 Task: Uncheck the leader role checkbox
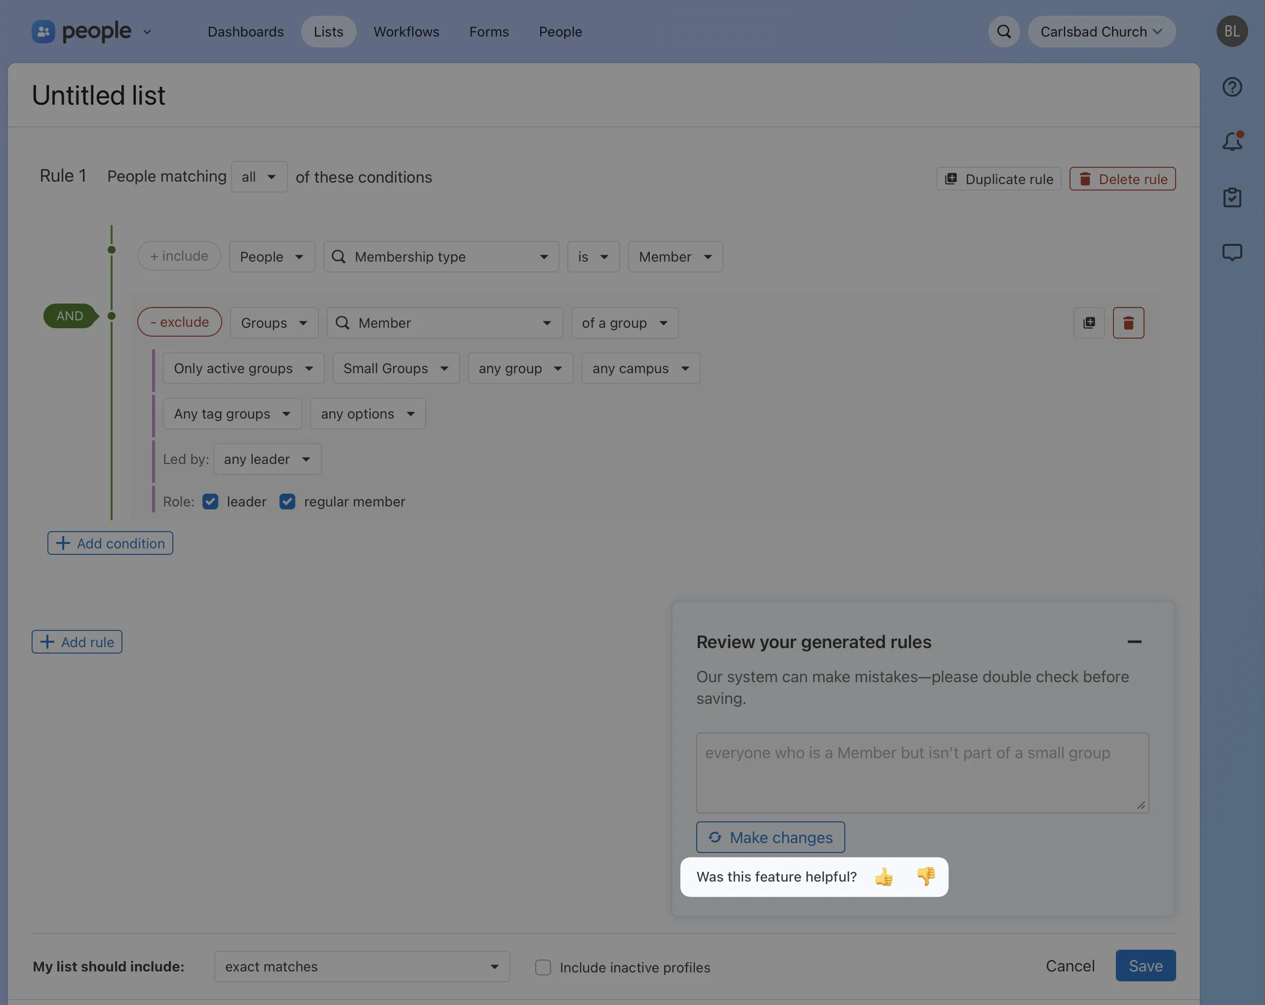(210, 502)
